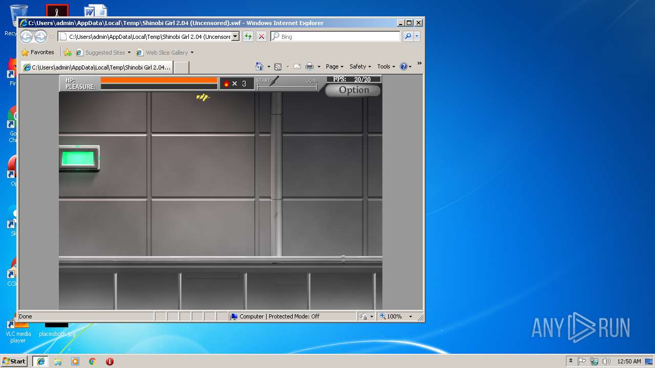Click the empty PLEASURE bar
Image resolution: width=655 pixels, height=368 pixels.
(x=159, y=86)
